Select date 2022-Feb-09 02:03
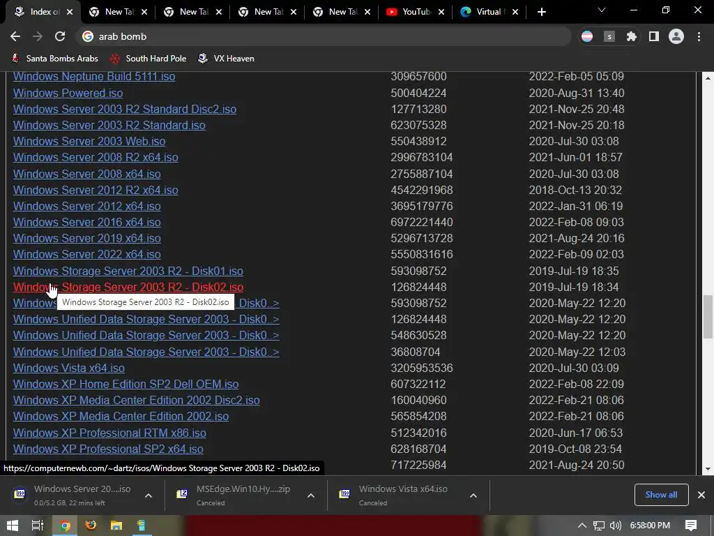Screen dimensions: 714x536 (576, 254)
